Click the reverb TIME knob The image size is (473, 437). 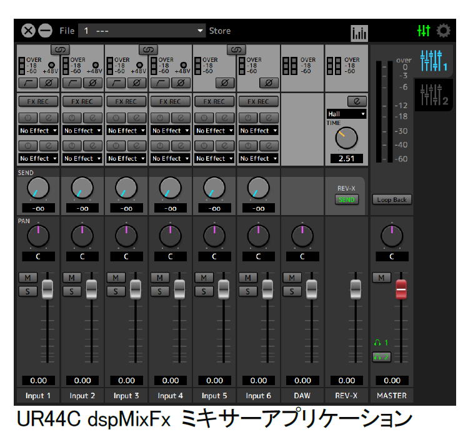[347, 138]
